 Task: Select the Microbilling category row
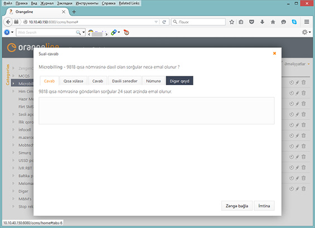tap(22, 83)
